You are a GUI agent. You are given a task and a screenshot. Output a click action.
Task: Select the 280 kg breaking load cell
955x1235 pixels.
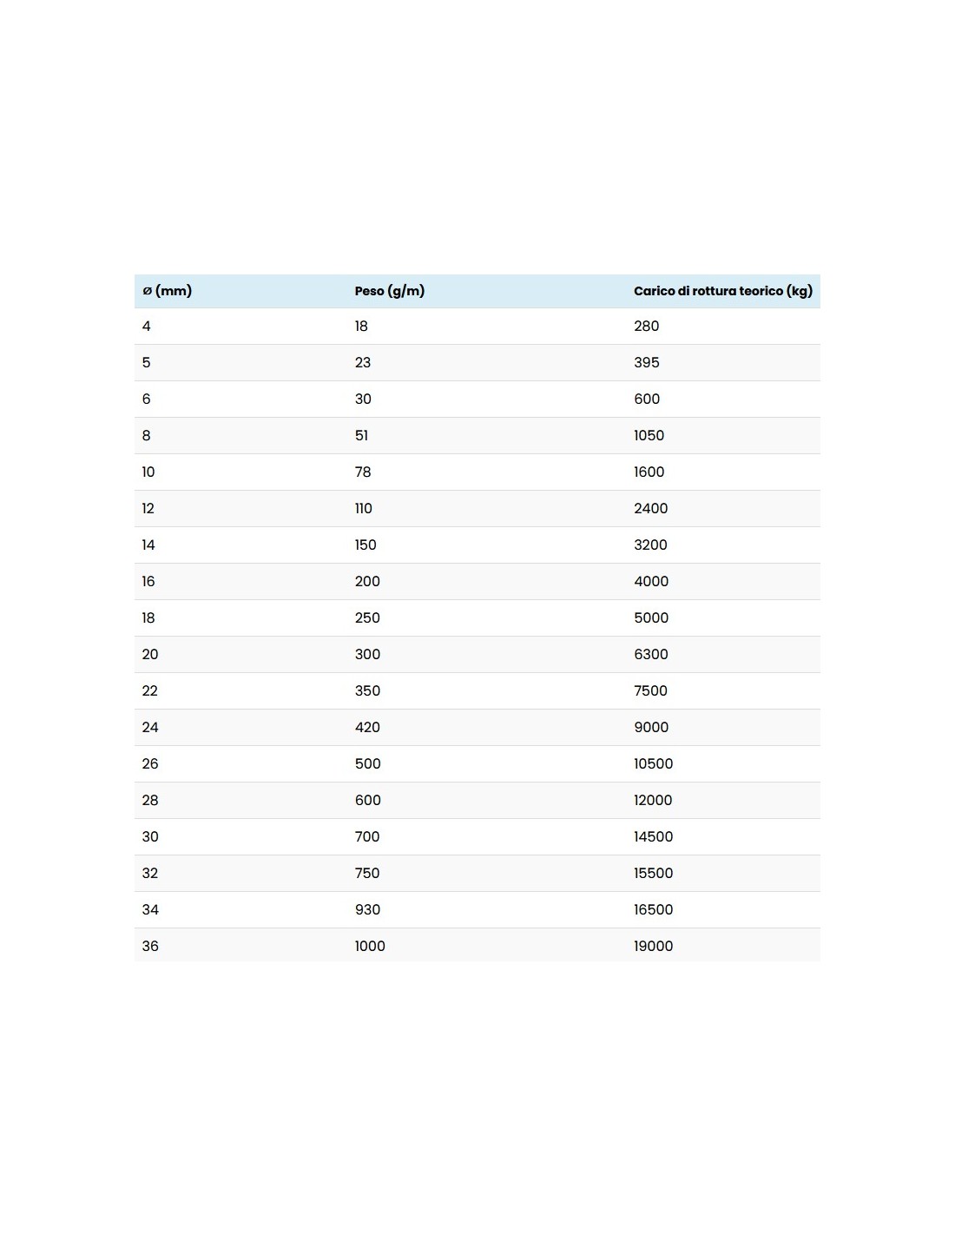tap(647, 327)
